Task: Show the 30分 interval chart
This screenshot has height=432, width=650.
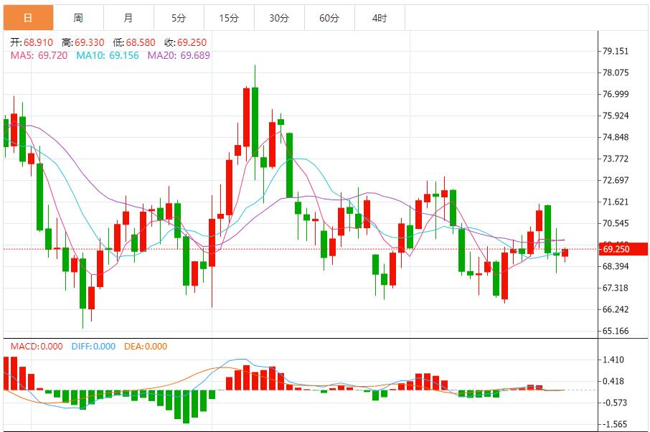Action: (x=279, y=18)
